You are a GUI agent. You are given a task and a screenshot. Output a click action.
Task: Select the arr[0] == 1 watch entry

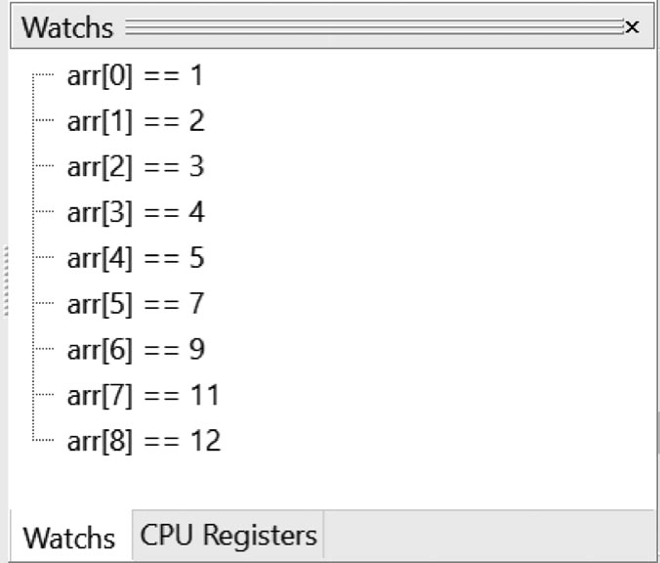(135, 76)
